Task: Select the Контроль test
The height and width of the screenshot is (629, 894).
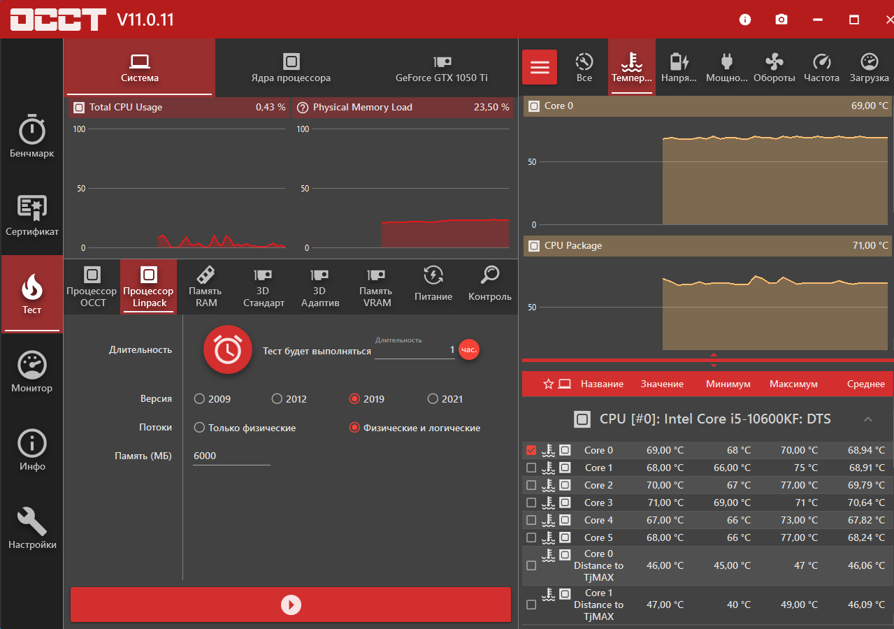Action: tap(490, 287)
